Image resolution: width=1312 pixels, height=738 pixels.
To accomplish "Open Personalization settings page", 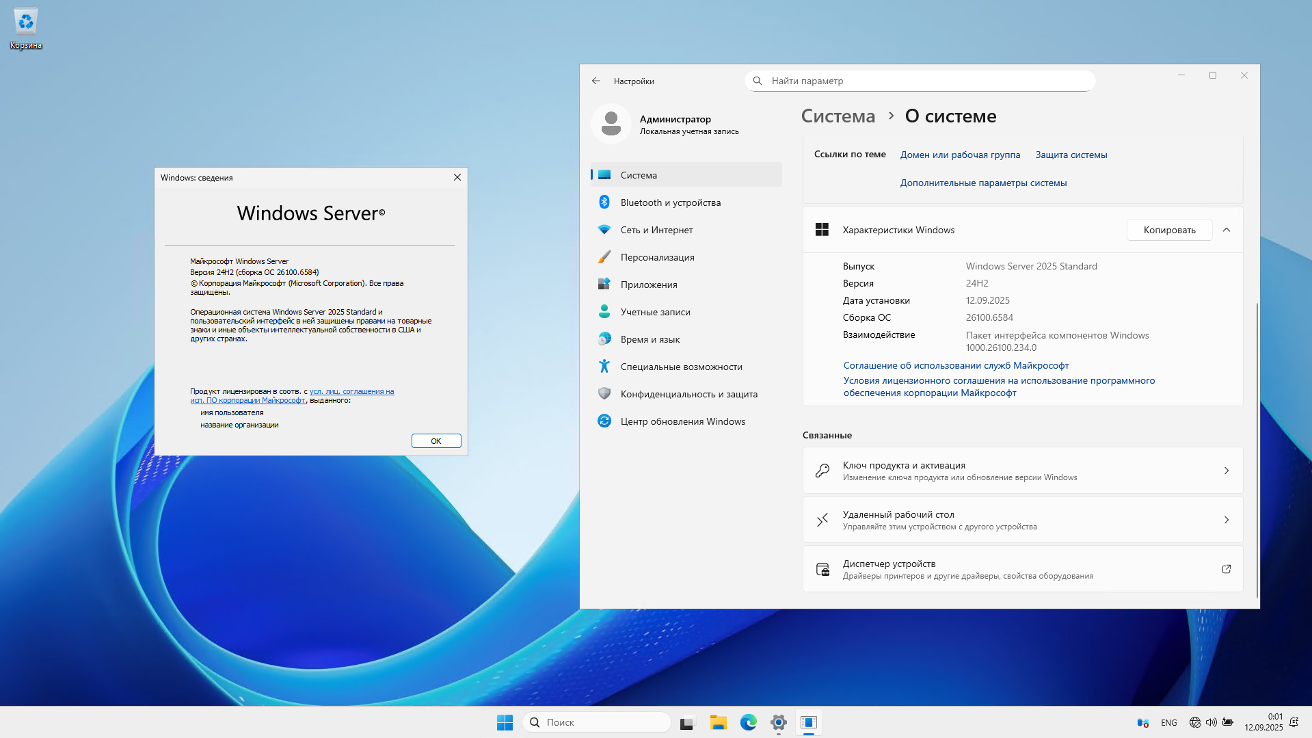I will 686,256.
